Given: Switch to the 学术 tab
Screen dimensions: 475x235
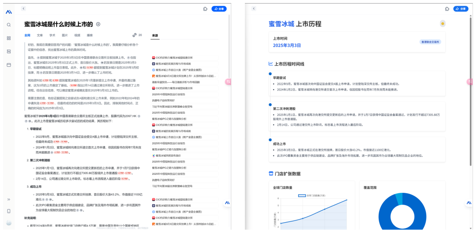Looking at the screenshot, I should click(52, 35).
